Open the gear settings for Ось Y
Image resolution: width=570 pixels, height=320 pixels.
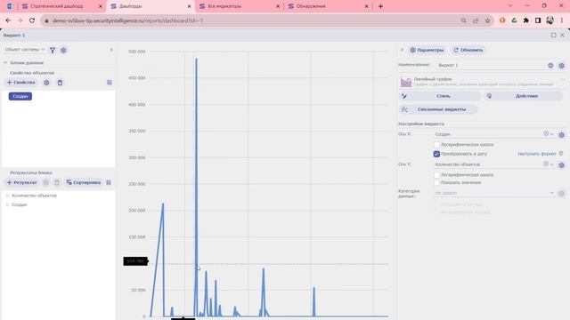[x=561, y=165]
